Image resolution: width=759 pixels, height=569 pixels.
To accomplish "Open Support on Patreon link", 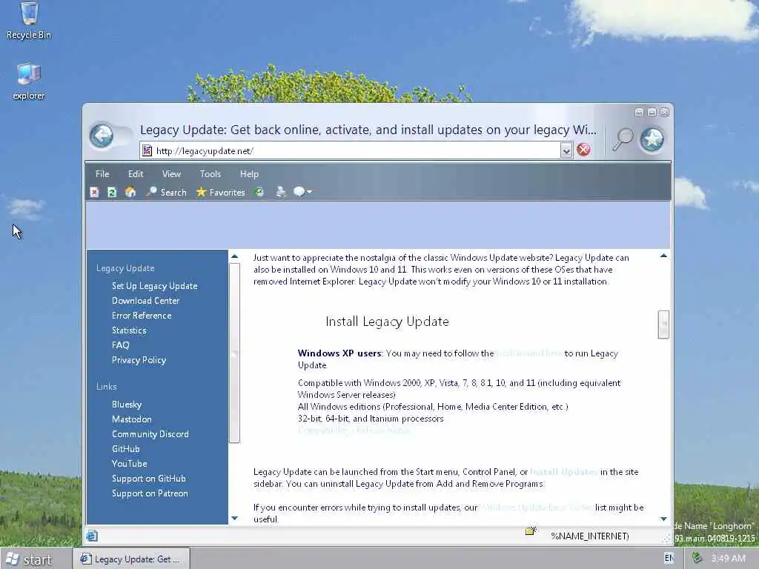I will (150, 493).
